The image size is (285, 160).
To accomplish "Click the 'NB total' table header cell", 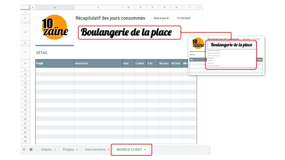I will [176, 63].
